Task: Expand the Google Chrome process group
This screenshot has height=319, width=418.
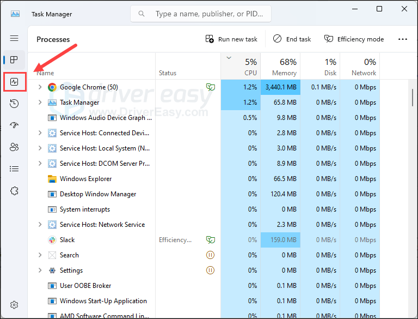Action: tap(40, 87)
